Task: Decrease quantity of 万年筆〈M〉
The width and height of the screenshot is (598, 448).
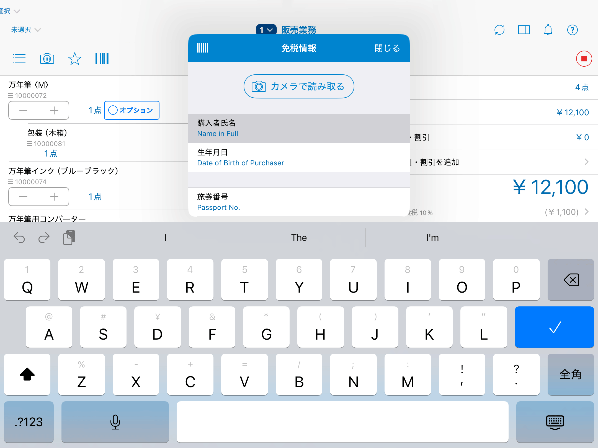Action: coord(24,110)
